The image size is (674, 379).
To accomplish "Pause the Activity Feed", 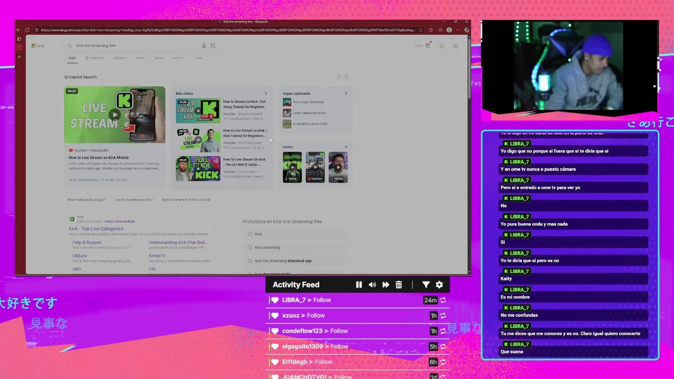I will [359, 285].
